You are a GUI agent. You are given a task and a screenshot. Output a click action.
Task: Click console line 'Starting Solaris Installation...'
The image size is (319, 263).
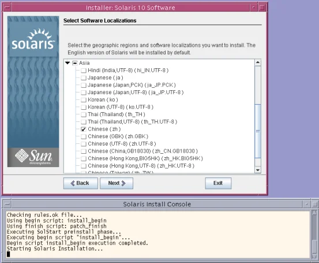tap(55, 249)
